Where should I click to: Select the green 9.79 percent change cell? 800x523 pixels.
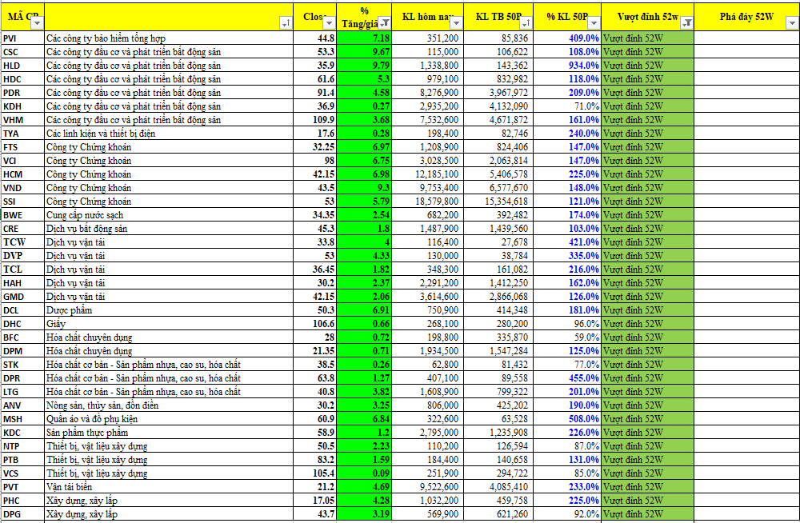tap(364, 66)
